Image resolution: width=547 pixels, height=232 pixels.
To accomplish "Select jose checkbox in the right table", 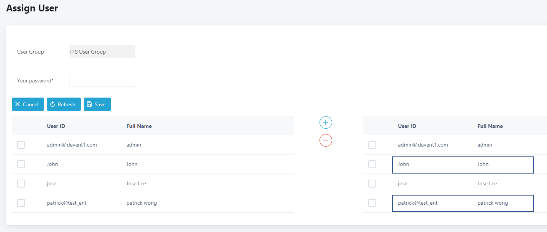I will (372, 183).
